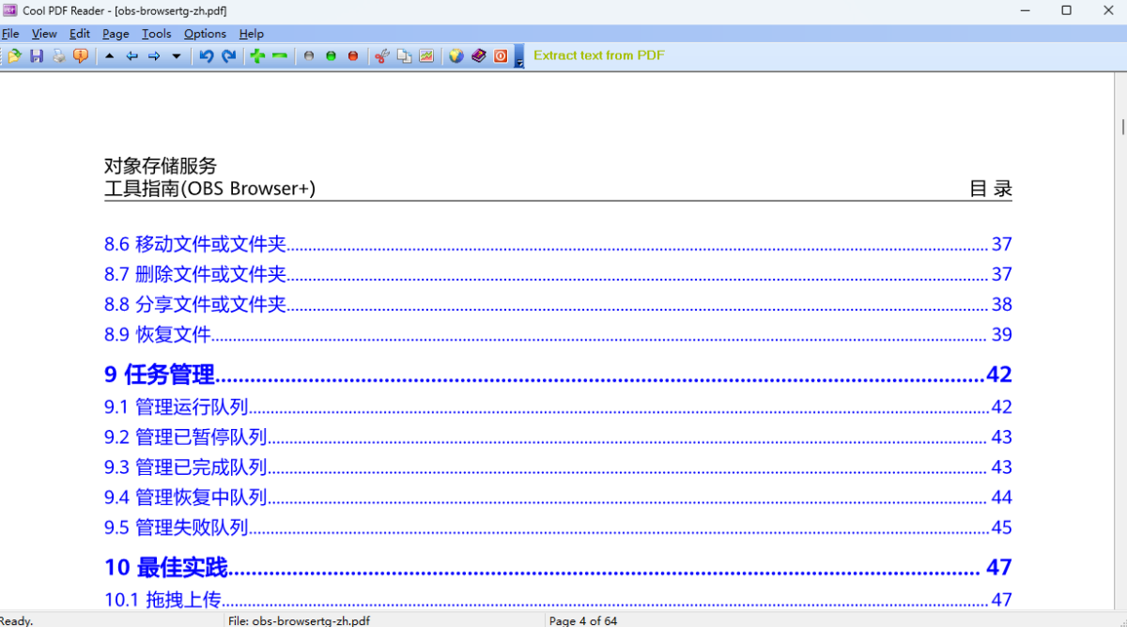Screen dimensions: 1127x627
Task: Toggle the green circle view button
Action: tap(331, 55)
